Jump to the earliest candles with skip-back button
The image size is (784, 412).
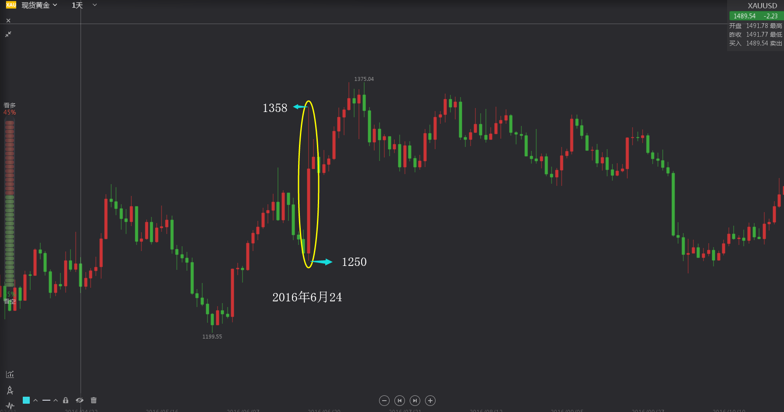point(400,401)
